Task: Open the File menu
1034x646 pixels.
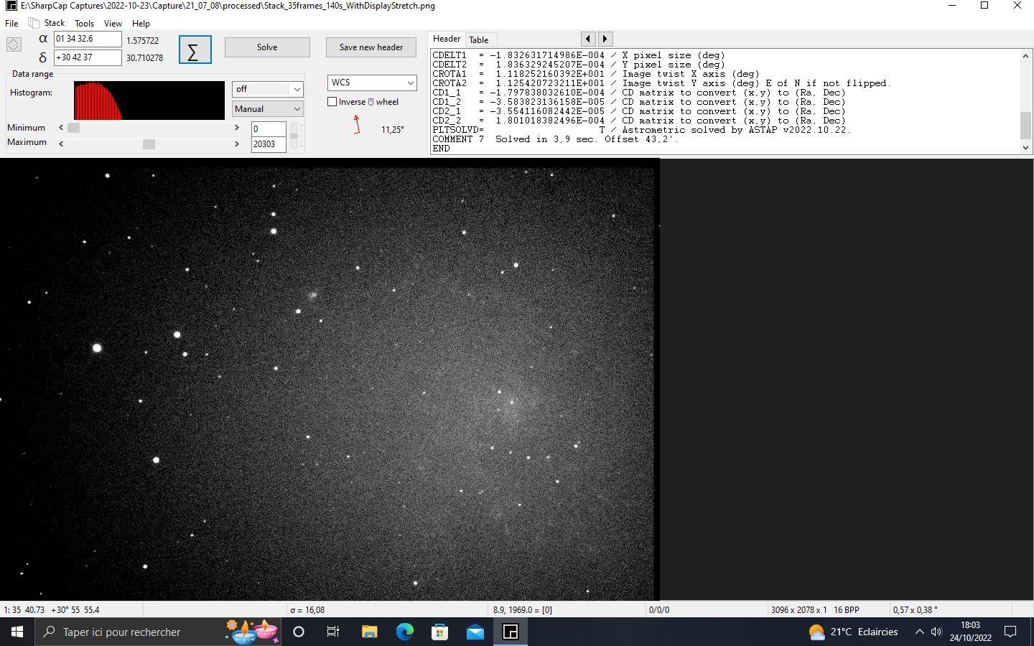Action: tap(11, 23)
